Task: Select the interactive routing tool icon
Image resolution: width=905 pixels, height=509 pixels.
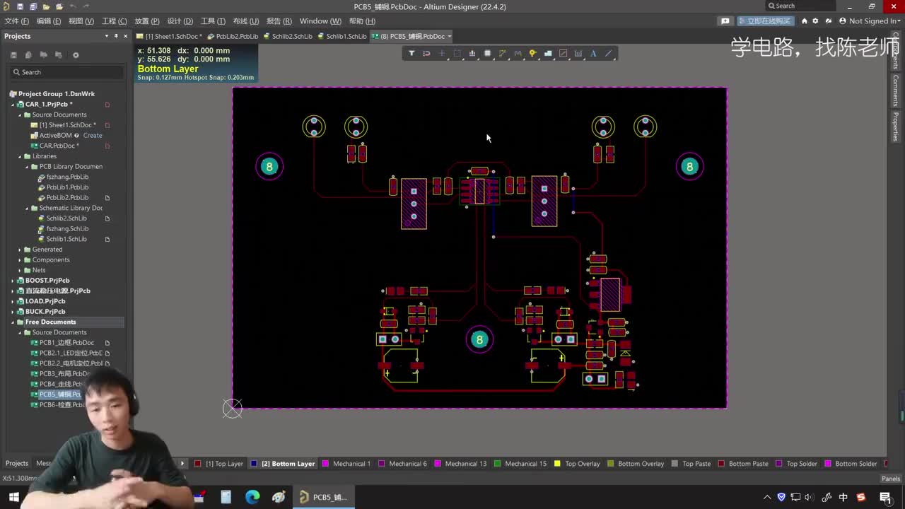Action: (x=503, y=53)
